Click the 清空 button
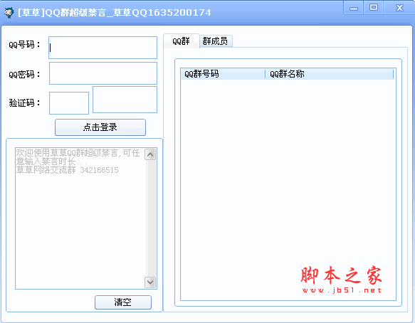The height and width of the screenshot is (323, 415). point(123,302)
